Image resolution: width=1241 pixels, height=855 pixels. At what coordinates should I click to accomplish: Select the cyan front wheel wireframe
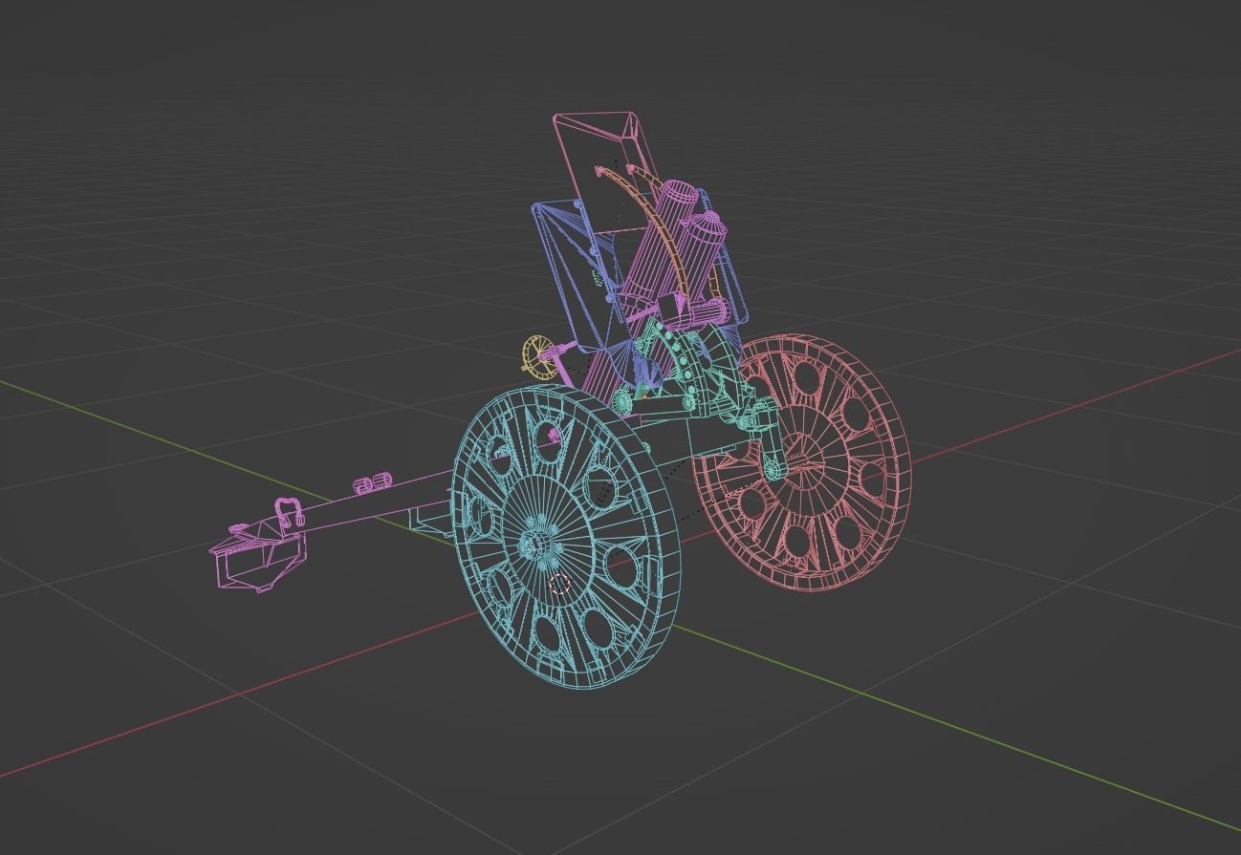566,537
